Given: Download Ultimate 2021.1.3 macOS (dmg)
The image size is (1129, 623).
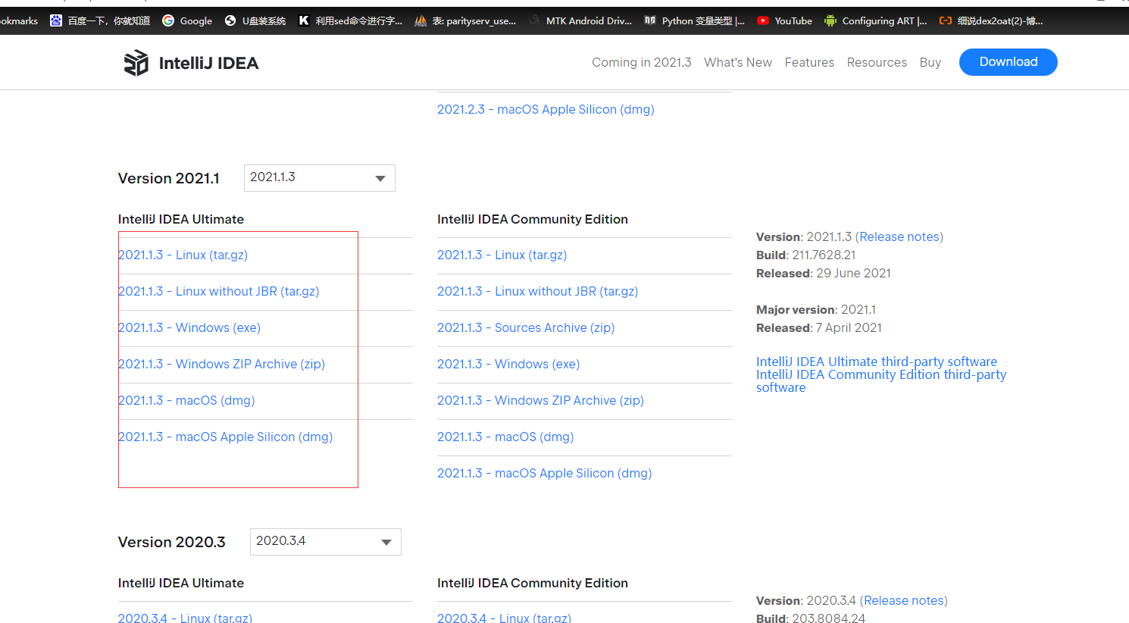Looking at the screenshot, I should (186, 400).
